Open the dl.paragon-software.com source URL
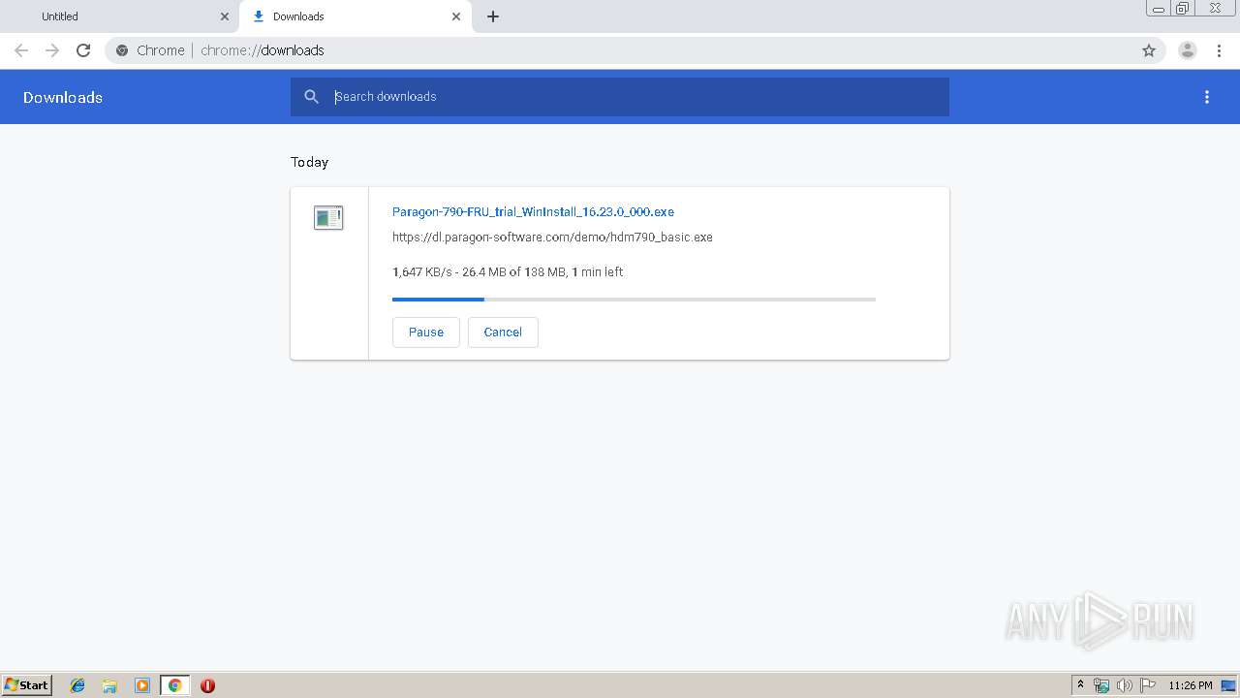 (x=552, y=237)
